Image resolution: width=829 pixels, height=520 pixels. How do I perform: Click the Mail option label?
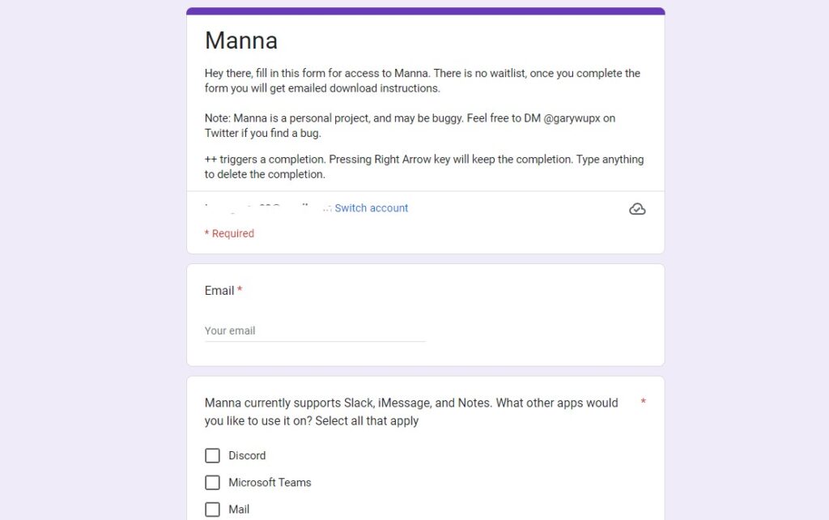(x=239, y=509)
